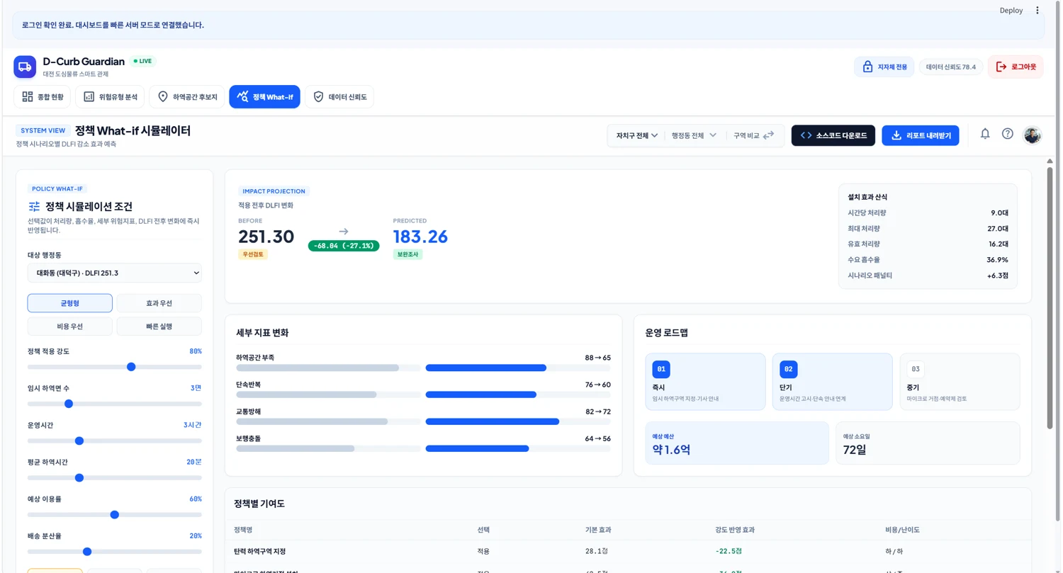Screen dimensions: 1063x573
Task: Choose the 빠른 실행 preset
Action: (159, 327)
